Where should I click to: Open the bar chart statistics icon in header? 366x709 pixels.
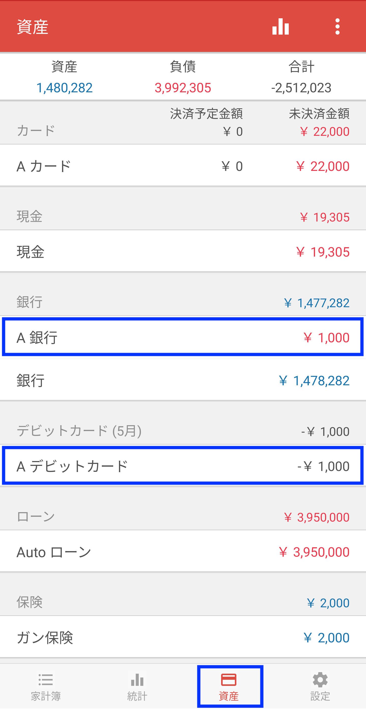pyautogui.click(x=281, y=26)
